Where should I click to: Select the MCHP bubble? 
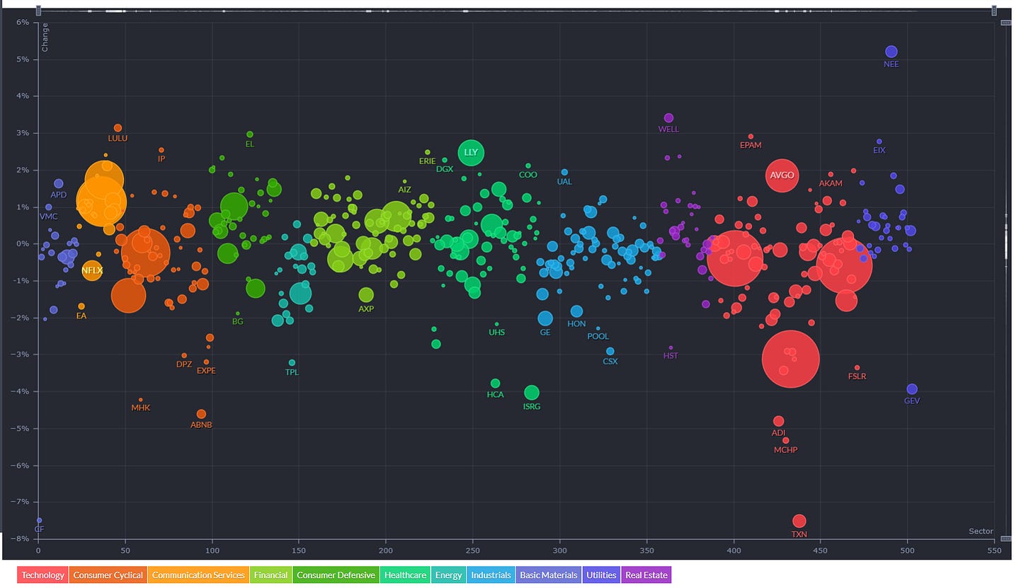point(786,440)
